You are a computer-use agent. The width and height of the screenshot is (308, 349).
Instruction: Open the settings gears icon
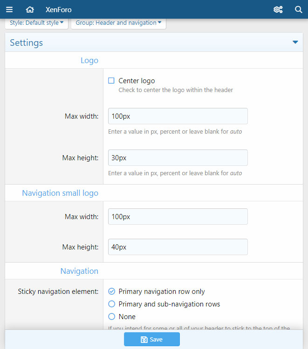tap(278, 9)
